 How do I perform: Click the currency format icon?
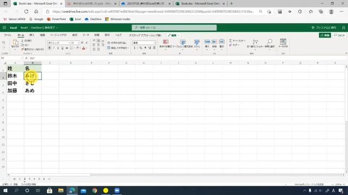click(x=134, y=48)
